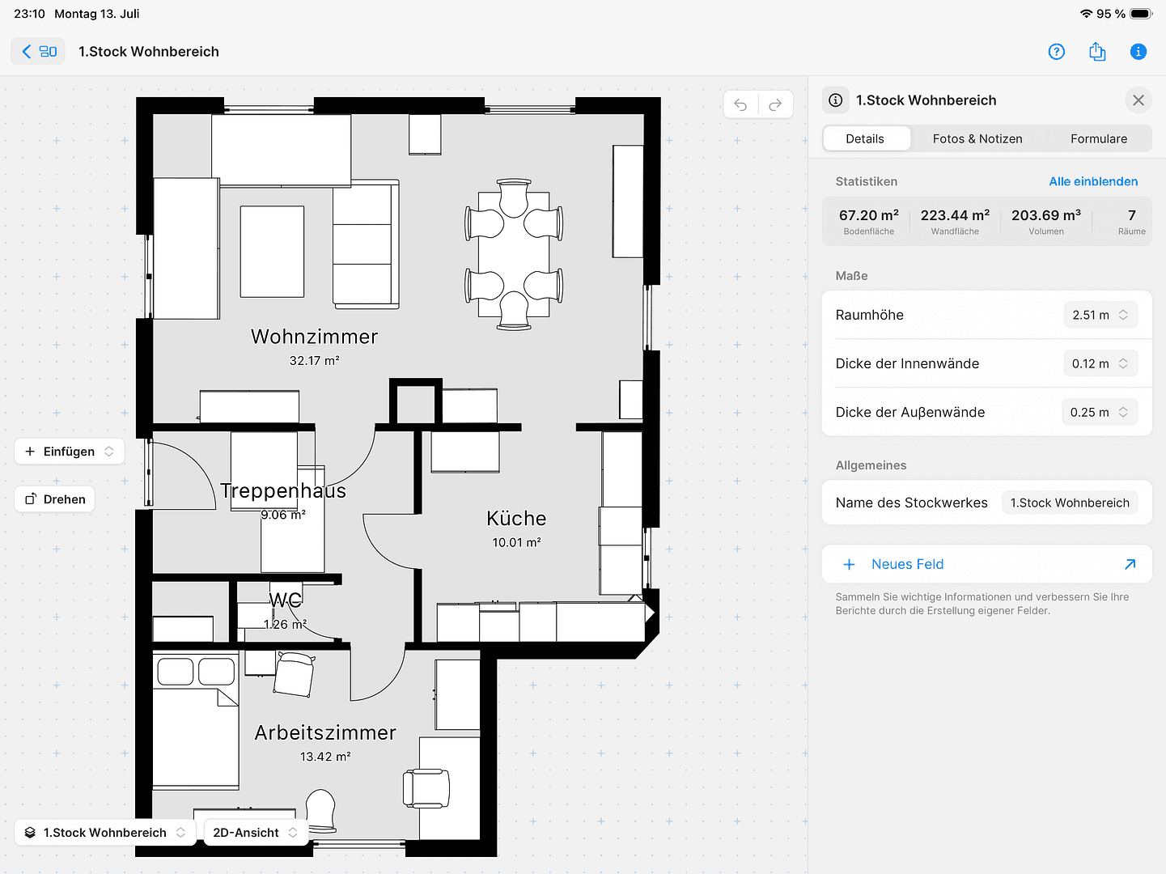
Task: Select the Küche door swing arc
Action: 392,542
